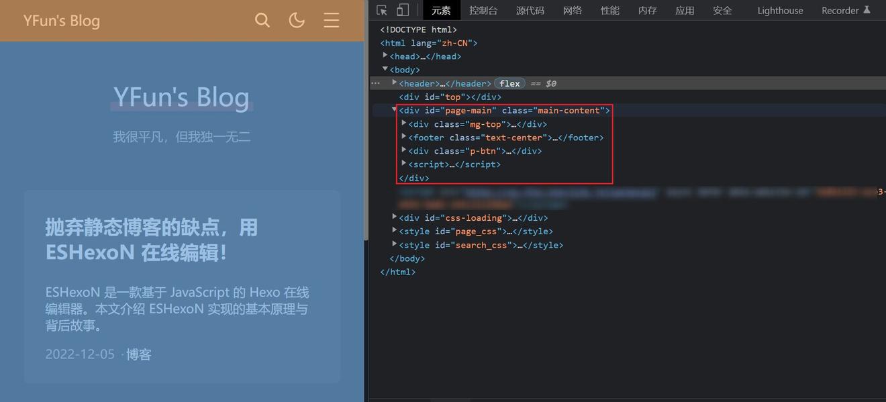Switch to the 控制台 tab

(483, 10)
